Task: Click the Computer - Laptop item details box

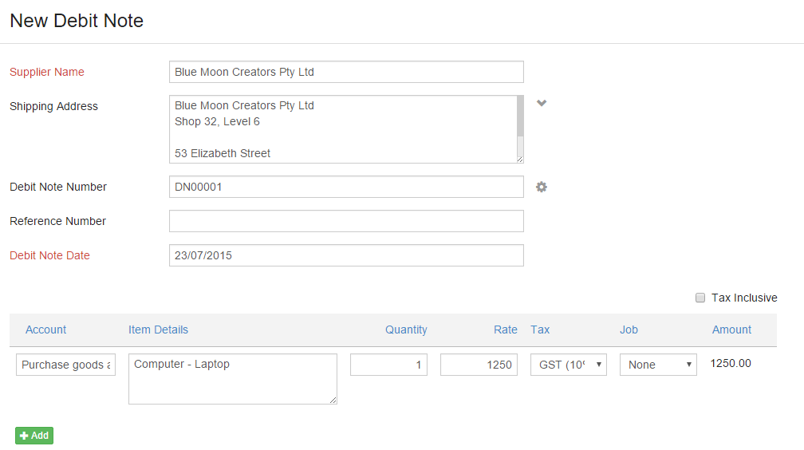Action: (x=233, y=379)
